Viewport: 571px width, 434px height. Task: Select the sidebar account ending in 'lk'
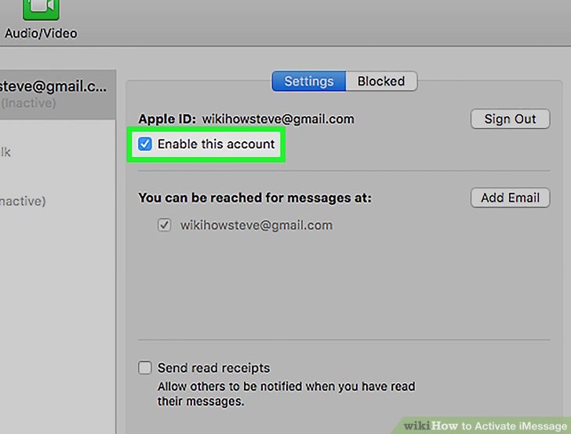(x=6, y=152)
